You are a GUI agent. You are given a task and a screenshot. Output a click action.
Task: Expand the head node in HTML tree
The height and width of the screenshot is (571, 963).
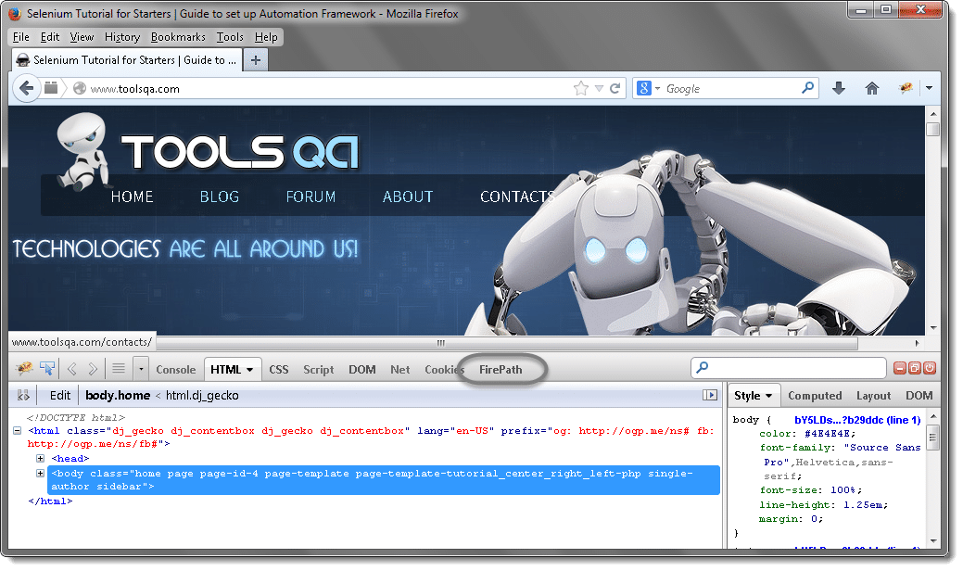(41, 458)
